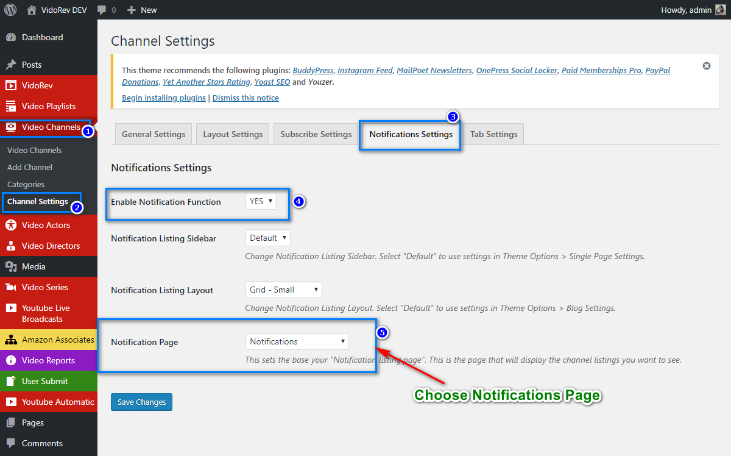Expand the Notification Page dropdown
The height and width of the screenshot is (456, 731).
(x=297, y=341)
